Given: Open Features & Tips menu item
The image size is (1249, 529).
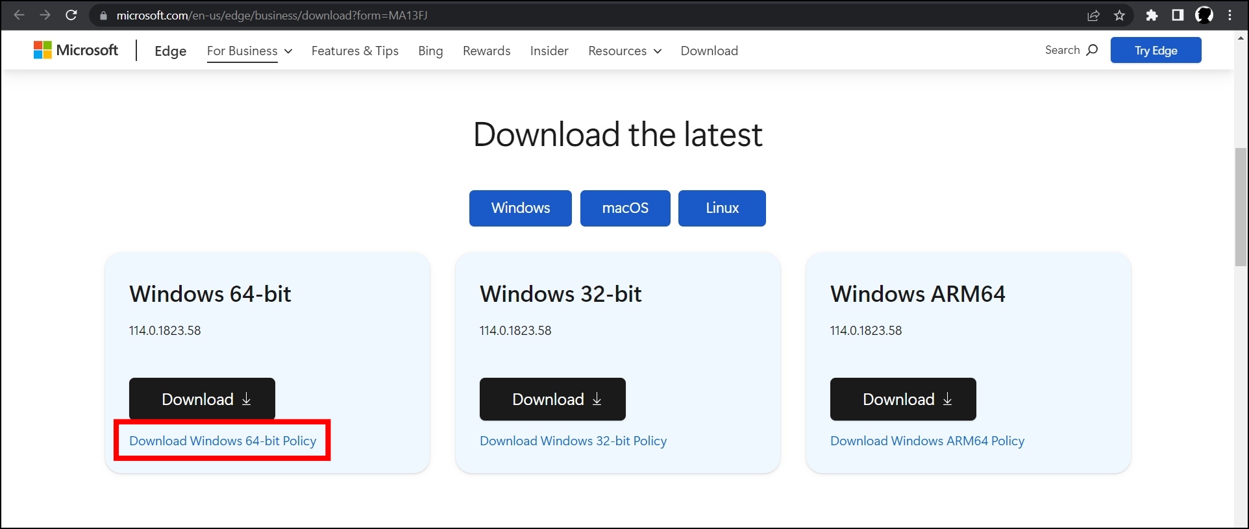Looking at the screenshot, I should tap(355, 51).
